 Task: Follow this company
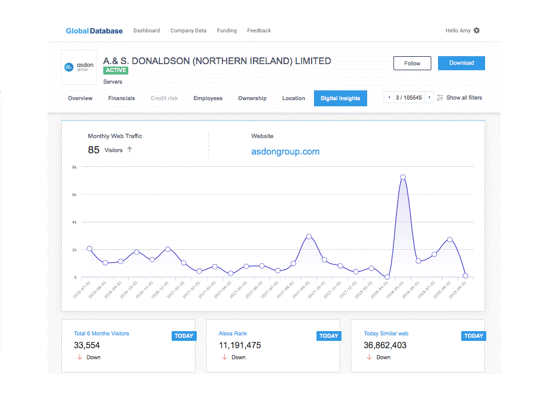412,64
